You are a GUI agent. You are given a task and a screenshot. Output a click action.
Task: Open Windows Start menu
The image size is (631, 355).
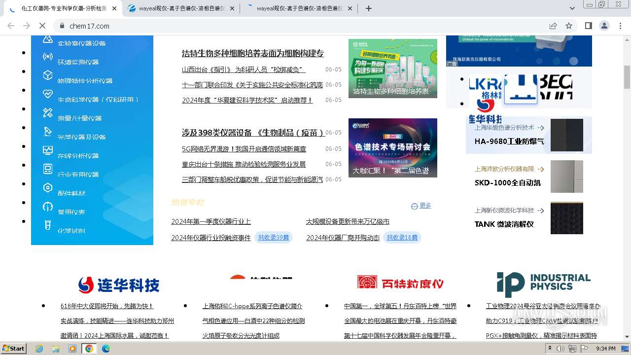[x=14, y=349]
